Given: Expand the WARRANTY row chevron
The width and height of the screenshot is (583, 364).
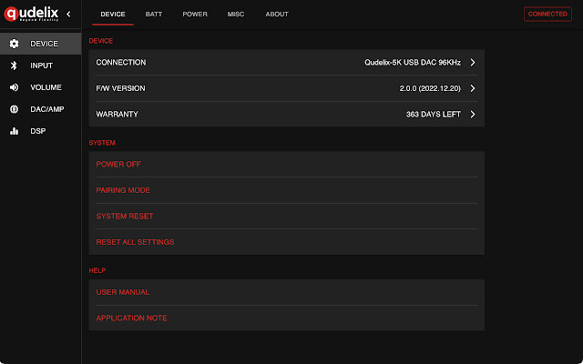Looking at the screenshot, I should click(x=473, y=114).
